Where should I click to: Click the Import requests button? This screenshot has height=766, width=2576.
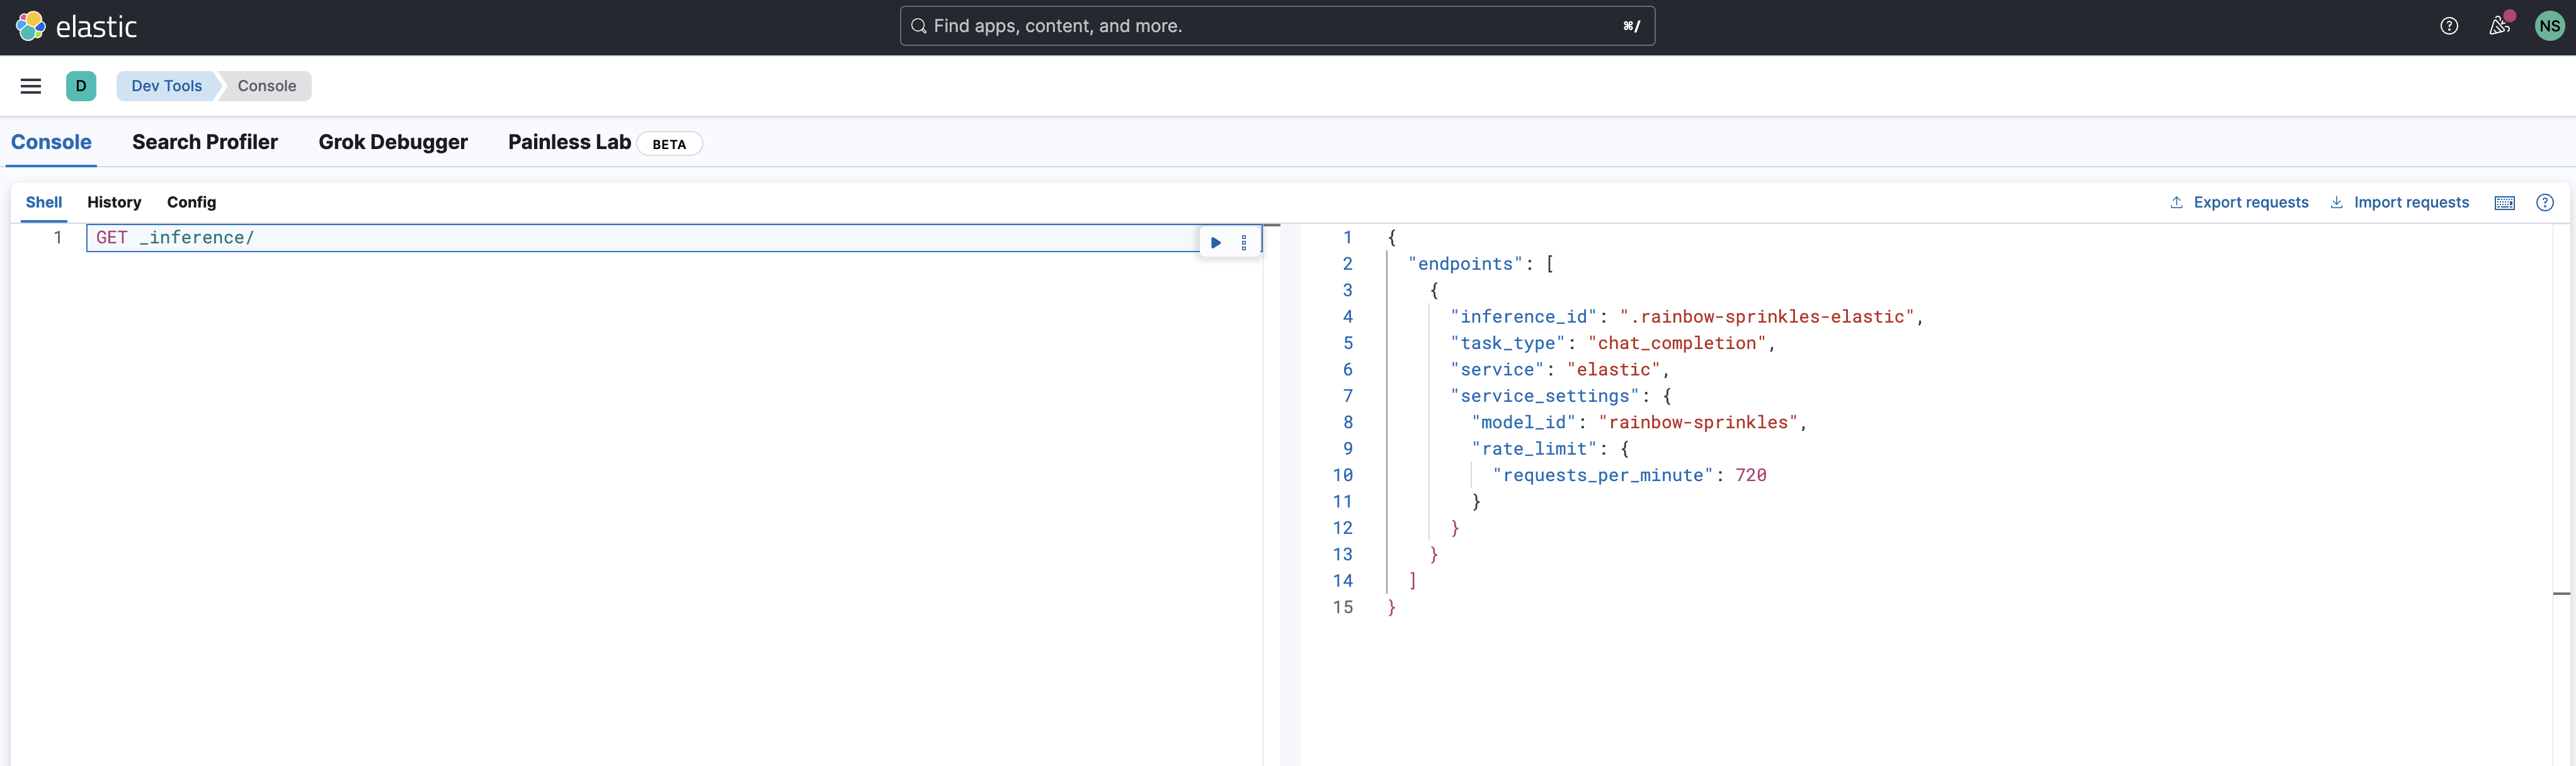[2399, 202]
